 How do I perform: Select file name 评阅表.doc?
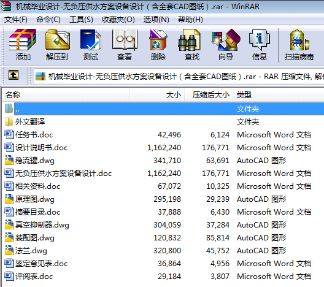(x=34, y=276)
